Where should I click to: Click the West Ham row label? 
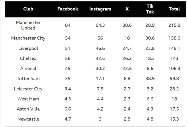(28, 99)
